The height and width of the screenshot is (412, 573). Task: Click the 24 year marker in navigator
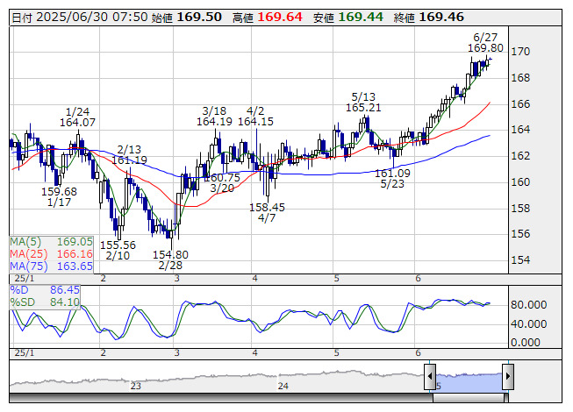coord(283,385)
